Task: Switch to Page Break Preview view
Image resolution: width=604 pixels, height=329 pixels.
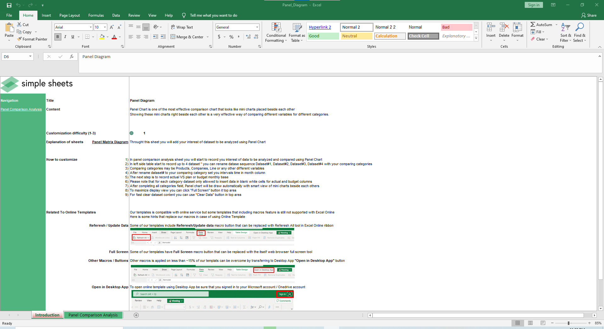Action: pyautogui.click(x=543, y=323)
